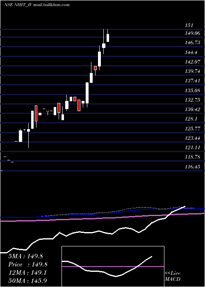Click the 151 price axis label
The height and width of the screenshot is (287, 205).
click(189, 25)
